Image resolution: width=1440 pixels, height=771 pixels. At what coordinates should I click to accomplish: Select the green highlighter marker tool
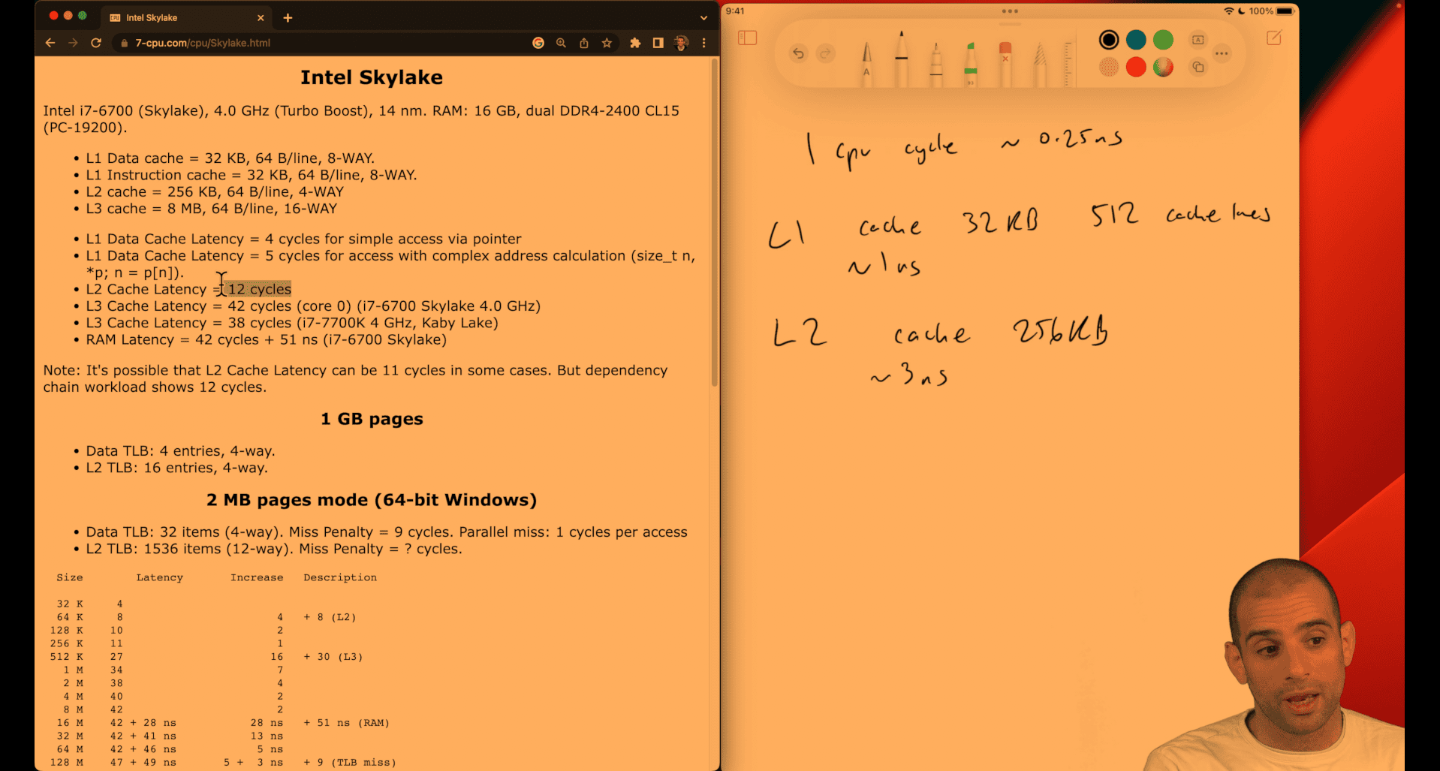pos(971,64)
